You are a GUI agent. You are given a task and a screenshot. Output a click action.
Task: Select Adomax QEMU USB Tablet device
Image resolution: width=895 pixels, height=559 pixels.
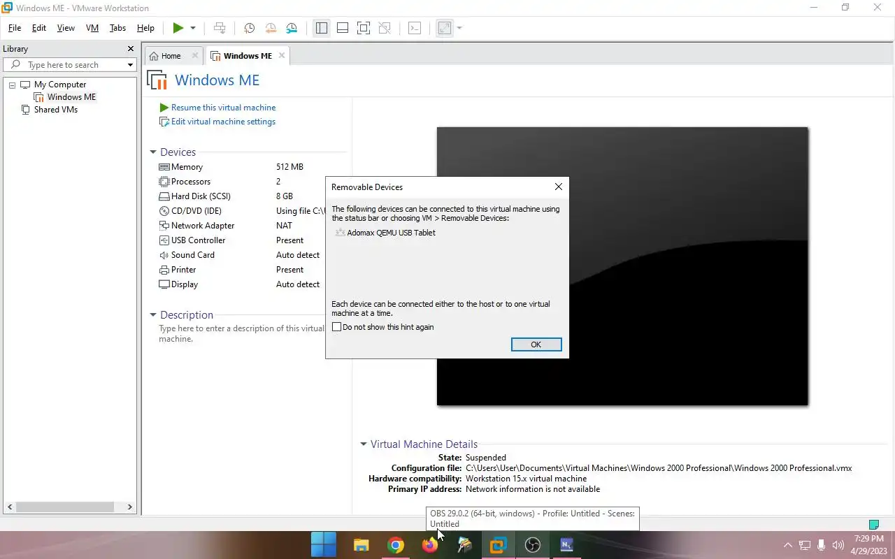[x=385, y=233]
